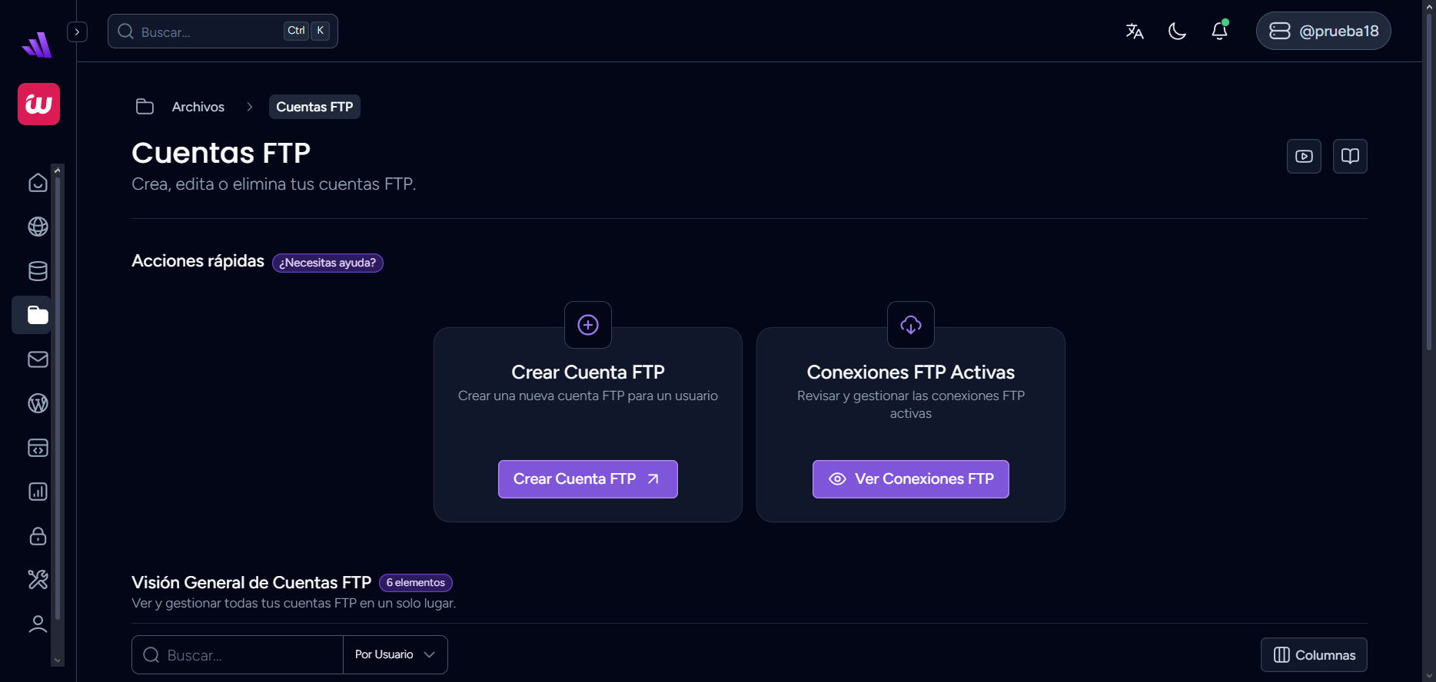
Task: Go to the domains globe icon
Action: 38,227
